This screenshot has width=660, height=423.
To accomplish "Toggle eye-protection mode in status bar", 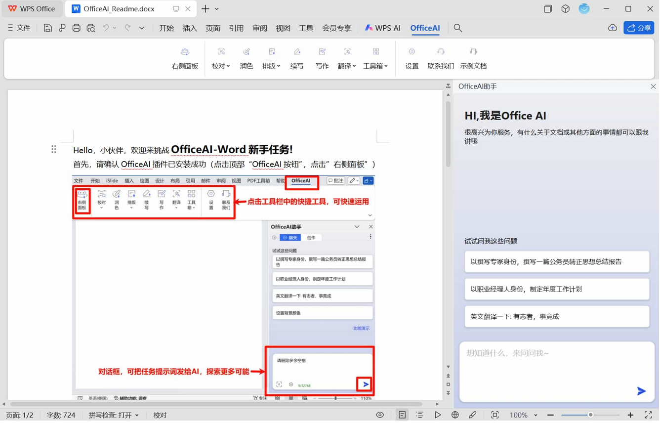I will coord(380,415).
